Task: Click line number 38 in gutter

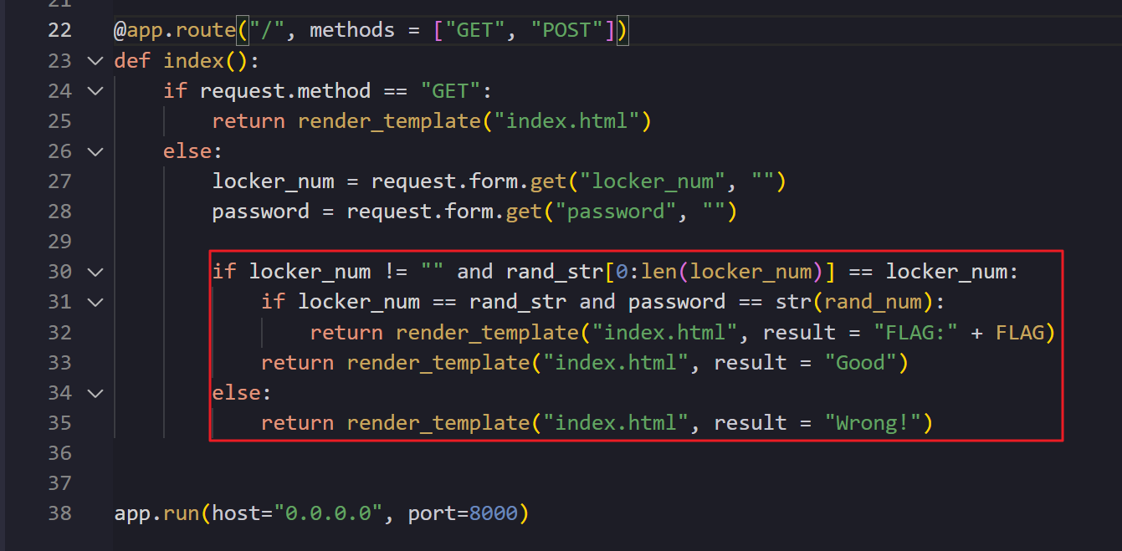Action: coord(60,513)
